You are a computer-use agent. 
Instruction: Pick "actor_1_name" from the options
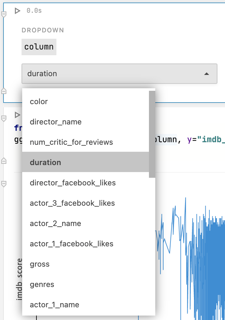point(55,304)
